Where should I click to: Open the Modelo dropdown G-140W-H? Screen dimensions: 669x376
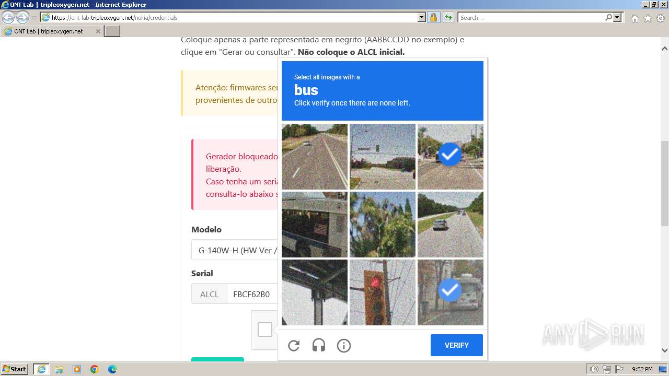coord(235,250)
